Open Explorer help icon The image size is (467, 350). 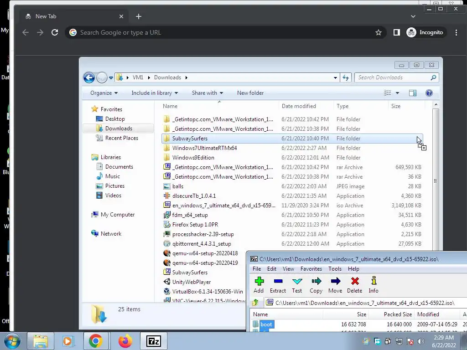pos(429,93)
